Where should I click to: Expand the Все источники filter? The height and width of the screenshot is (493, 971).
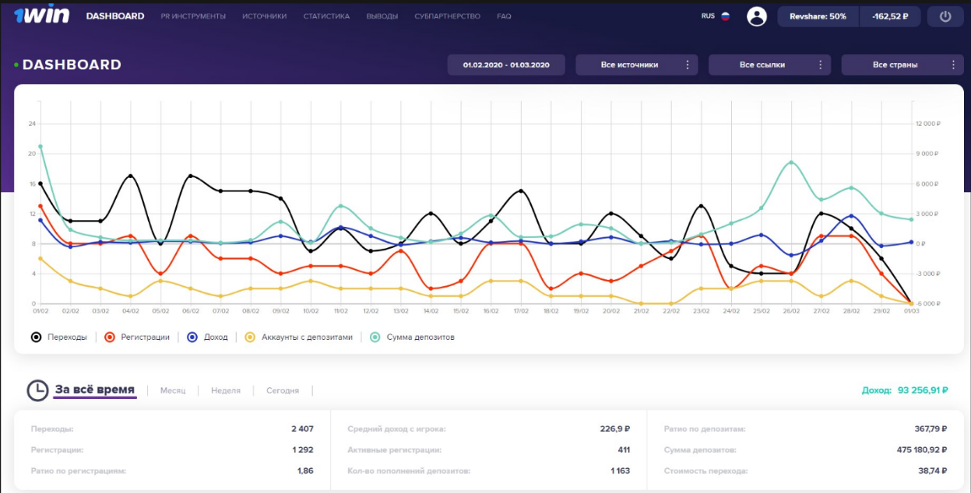629,65
